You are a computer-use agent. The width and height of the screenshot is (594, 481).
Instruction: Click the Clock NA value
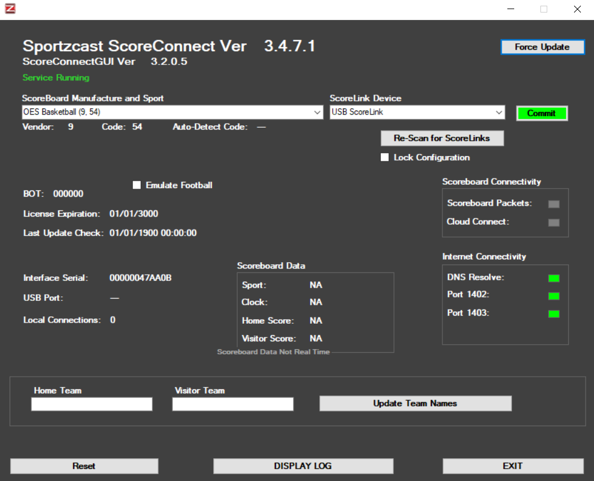pos(316,302)
